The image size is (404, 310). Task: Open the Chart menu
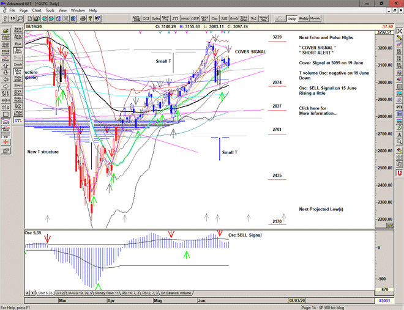37,10
